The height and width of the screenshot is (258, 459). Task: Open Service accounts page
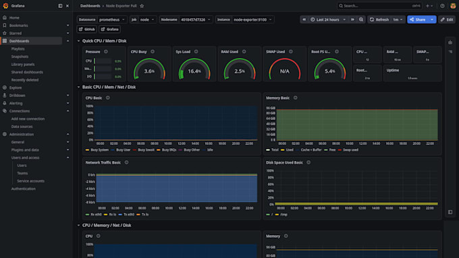(x=31, y=181)
